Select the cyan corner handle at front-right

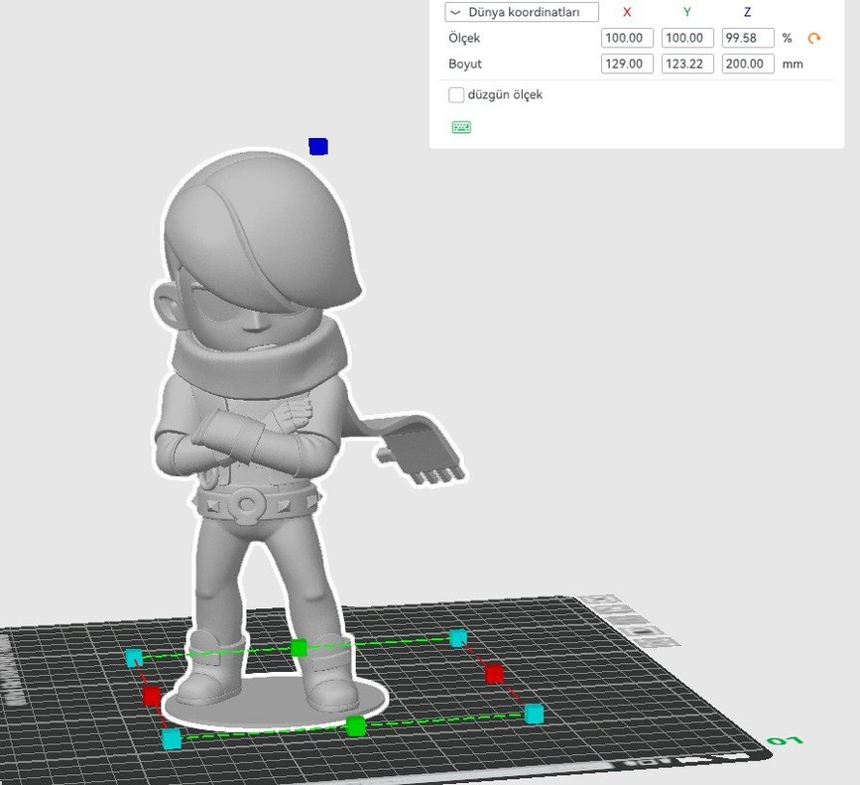pyautogui.click(x=534, y=714)
